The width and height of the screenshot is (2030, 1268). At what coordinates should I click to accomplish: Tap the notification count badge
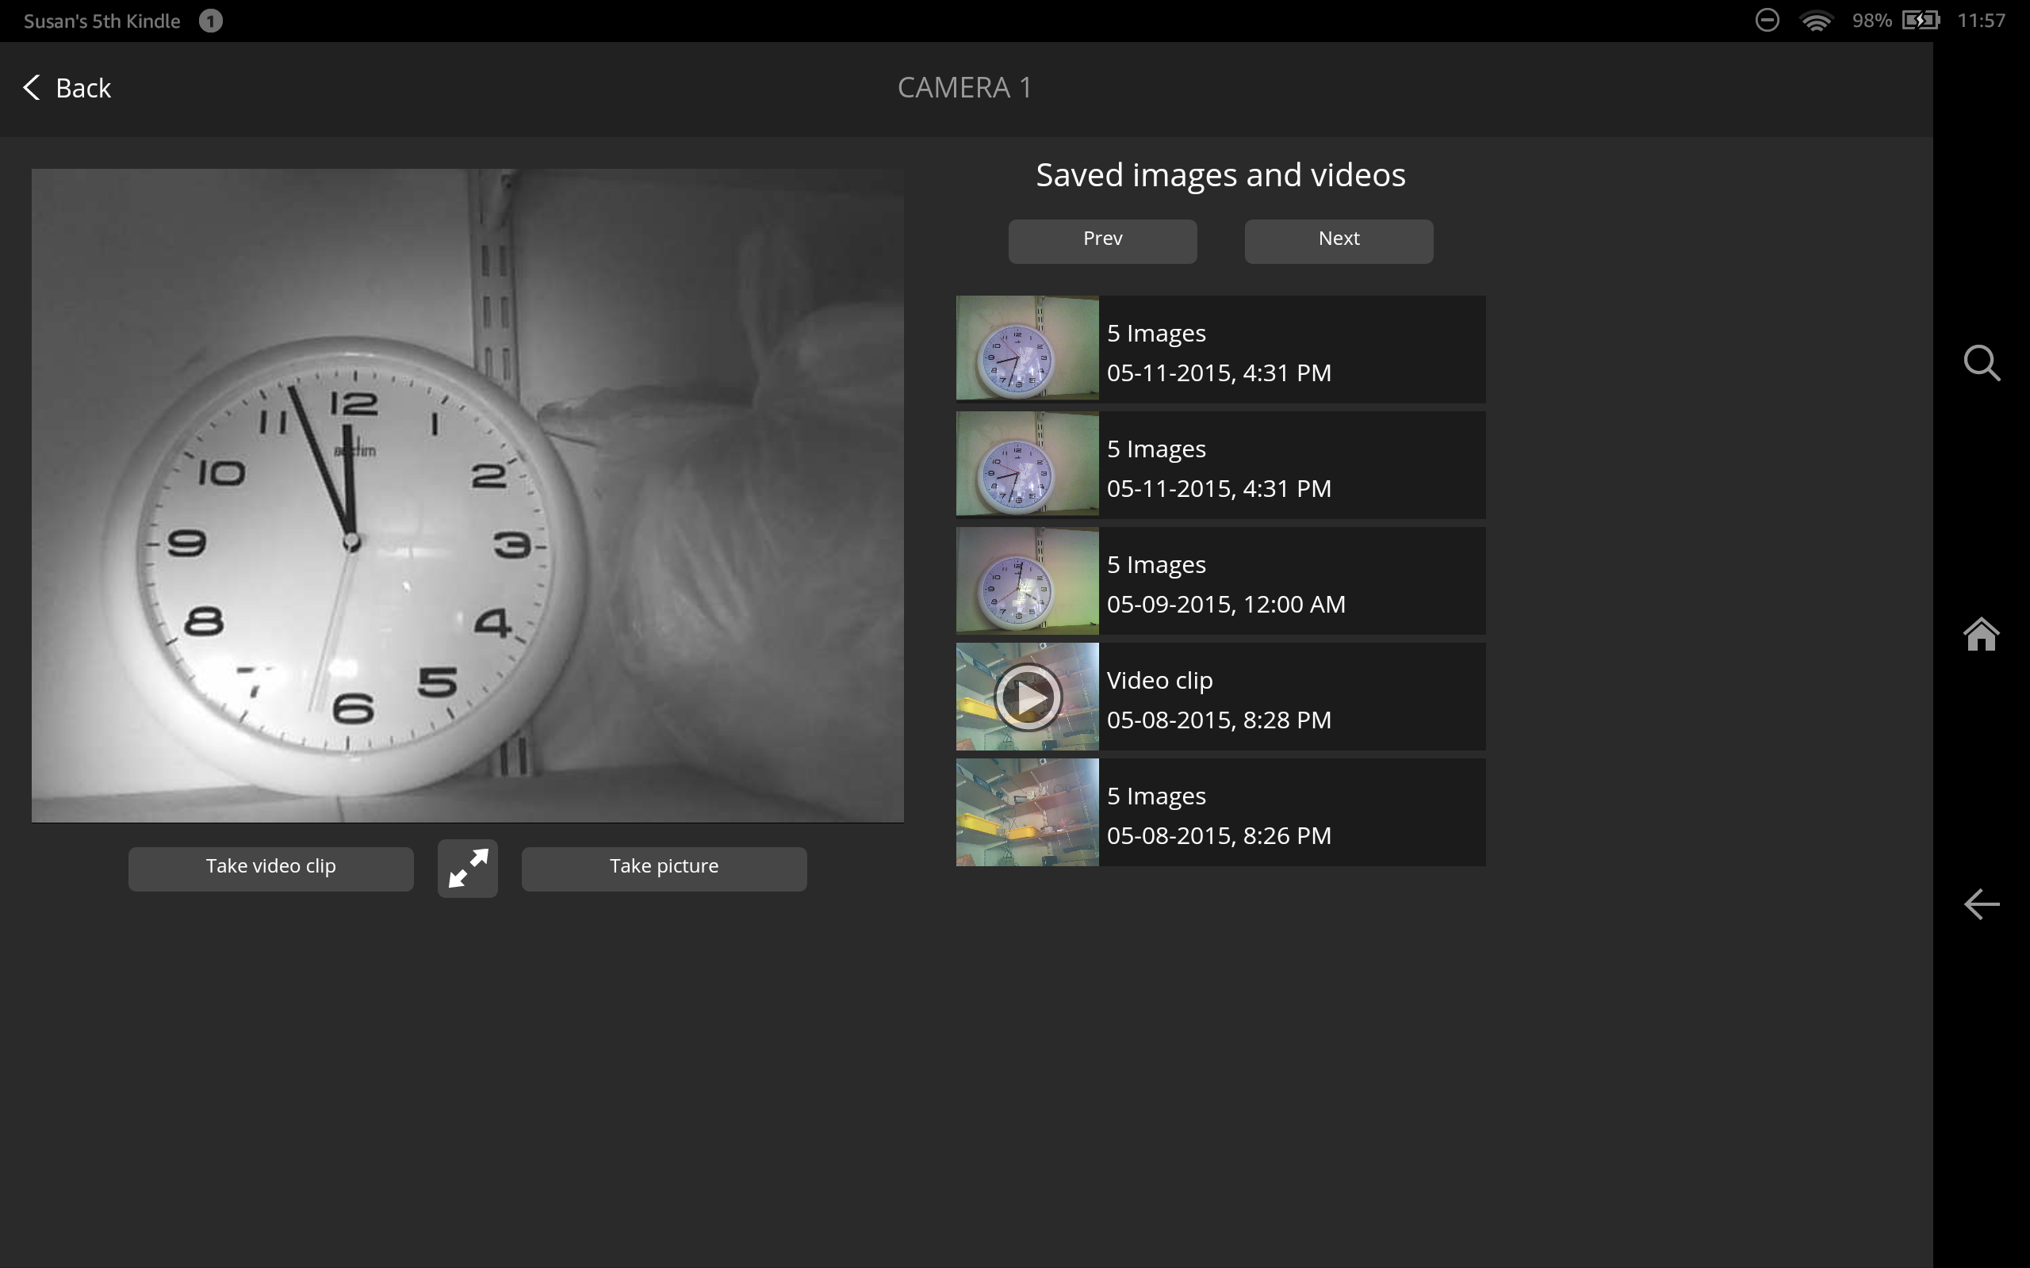click(x=211, y=21)
